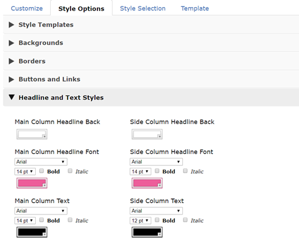Image resolution: width=299 pixels, height=248 pixels.
Task: Expand the Backgrounds section arrow
Action: (x=11, y=43)
